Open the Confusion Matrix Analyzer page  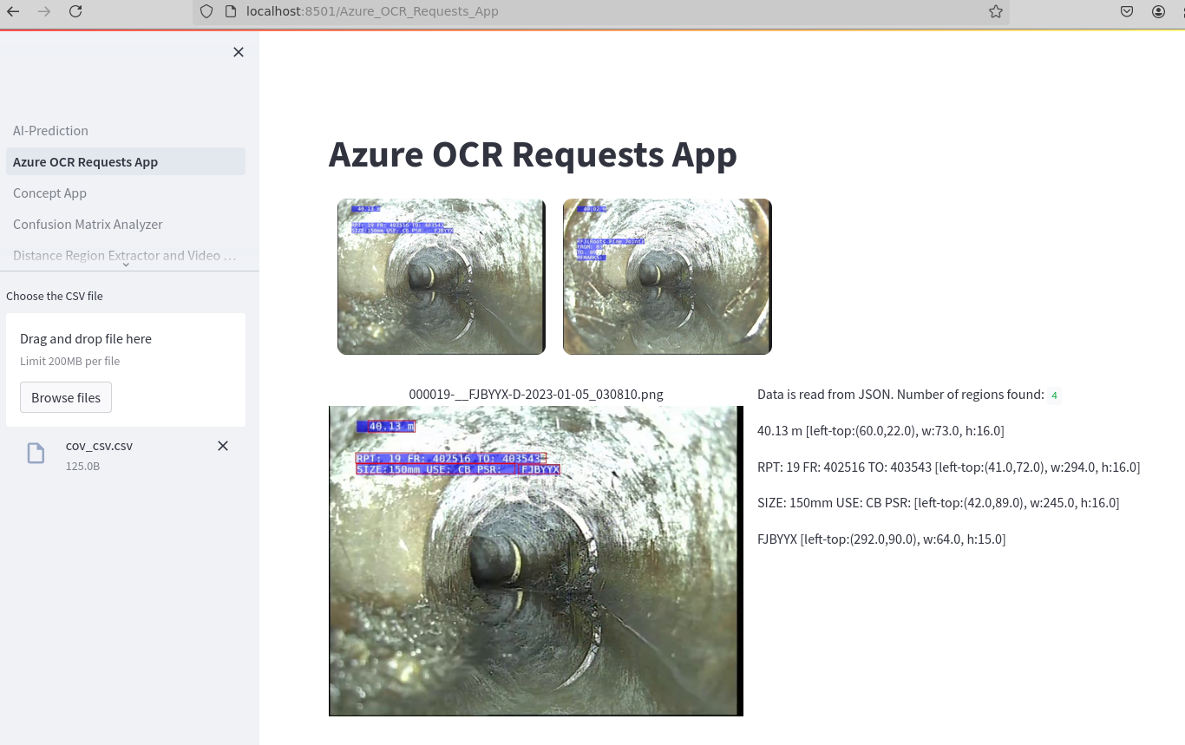pos(126,224)
